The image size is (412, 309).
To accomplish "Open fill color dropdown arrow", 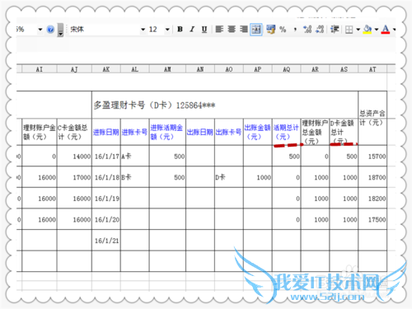I will [377, 30].
